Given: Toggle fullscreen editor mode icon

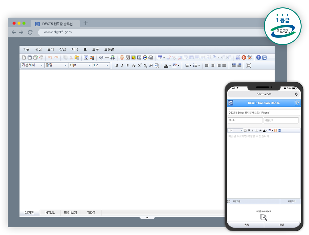Looking at the screenshot, I should [248, 65].
